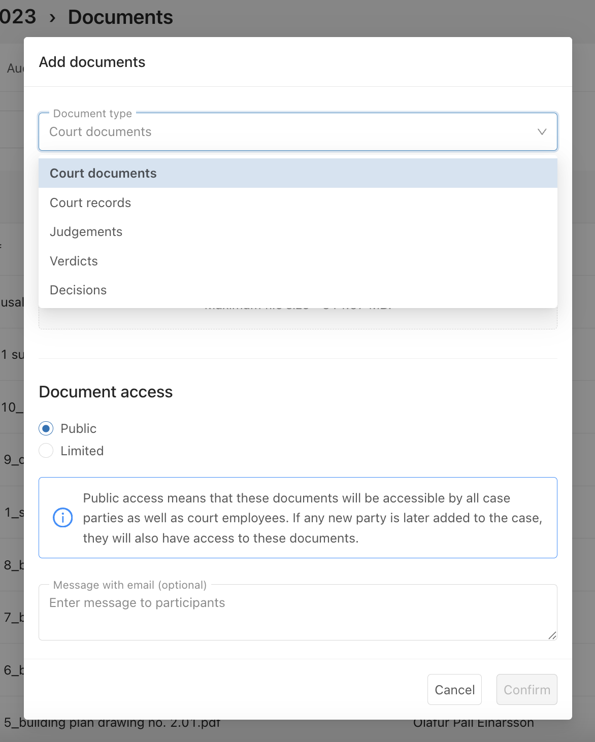This screenshot has height=742, width=595.
Task: Choose Court documents from the list
Action: point(298,173)
